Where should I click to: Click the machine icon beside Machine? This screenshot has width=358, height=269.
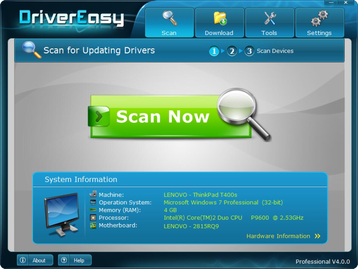pos(93,194)
